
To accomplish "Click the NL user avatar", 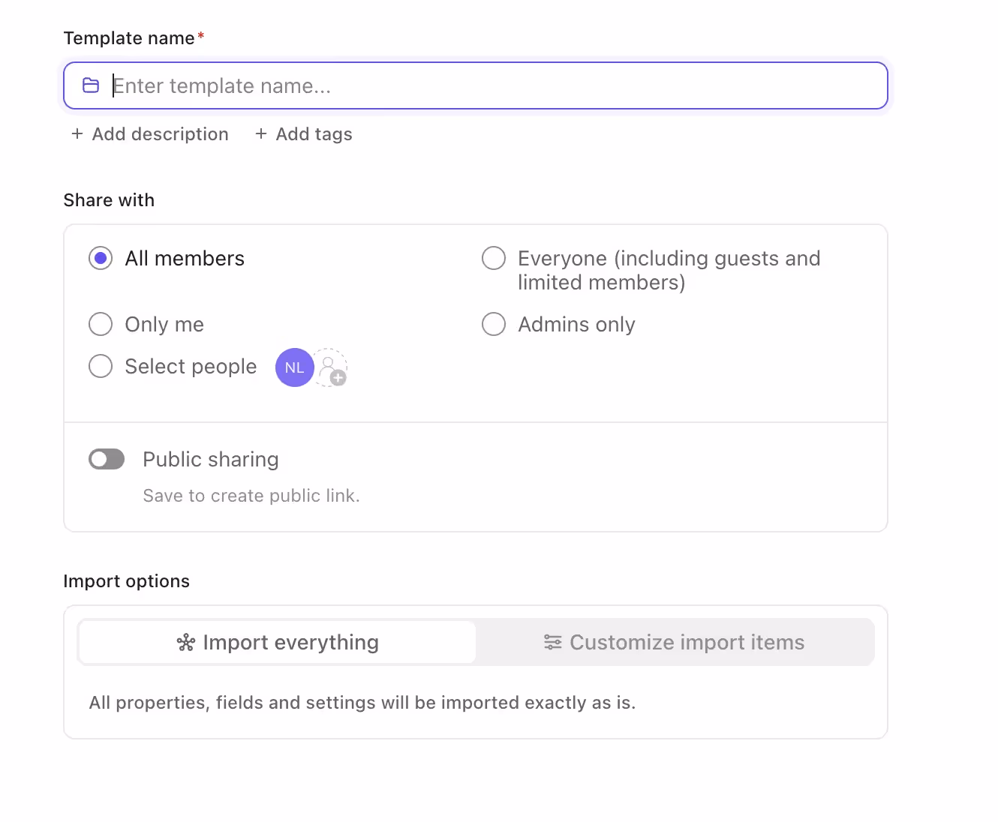I will coord(294,367).
